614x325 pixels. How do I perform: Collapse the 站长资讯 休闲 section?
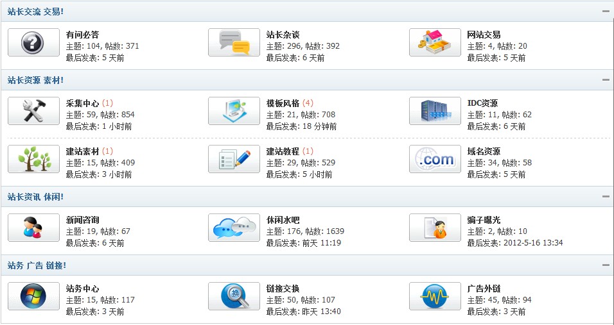(605, 197)
